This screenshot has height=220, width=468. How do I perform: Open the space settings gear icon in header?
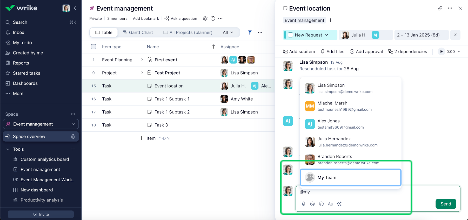tap(205, 18)
